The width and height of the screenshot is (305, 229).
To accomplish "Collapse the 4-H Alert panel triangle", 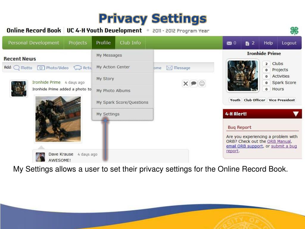I will click(296, 114).
